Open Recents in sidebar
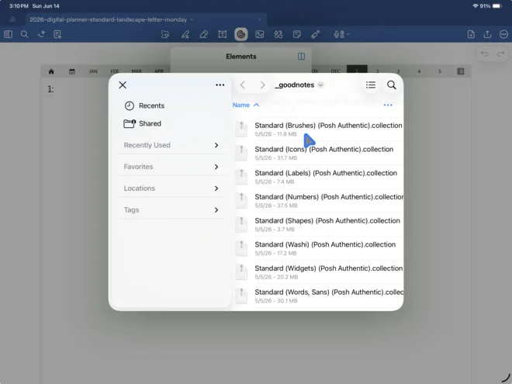 (x=144, y=106)
